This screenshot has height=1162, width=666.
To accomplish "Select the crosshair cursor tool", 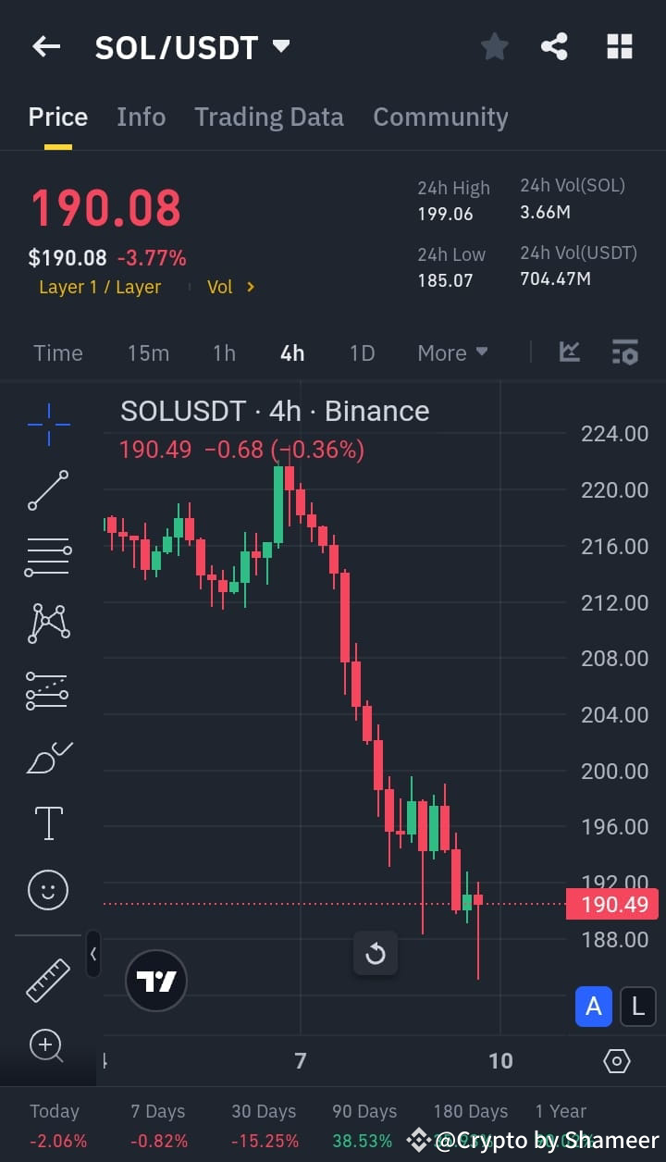I will click(x=48, y=424).
